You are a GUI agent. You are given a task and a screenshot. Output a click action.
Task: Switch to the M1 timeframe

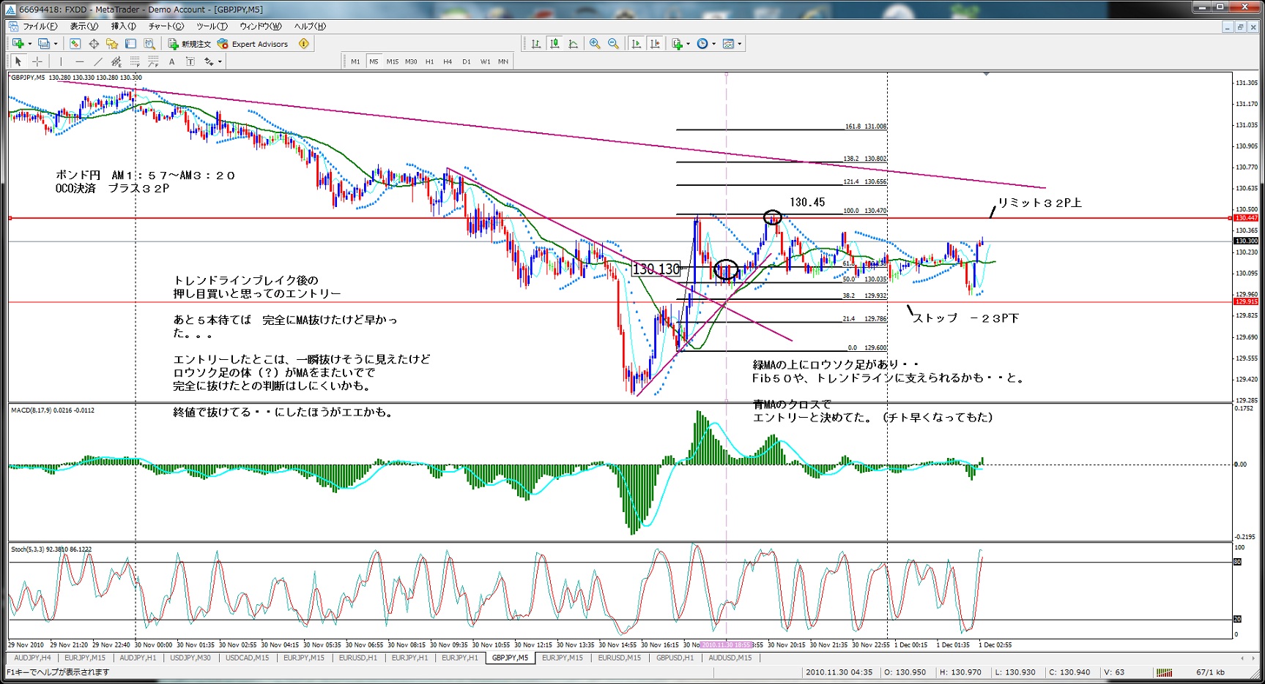click(x=355, y=61)
